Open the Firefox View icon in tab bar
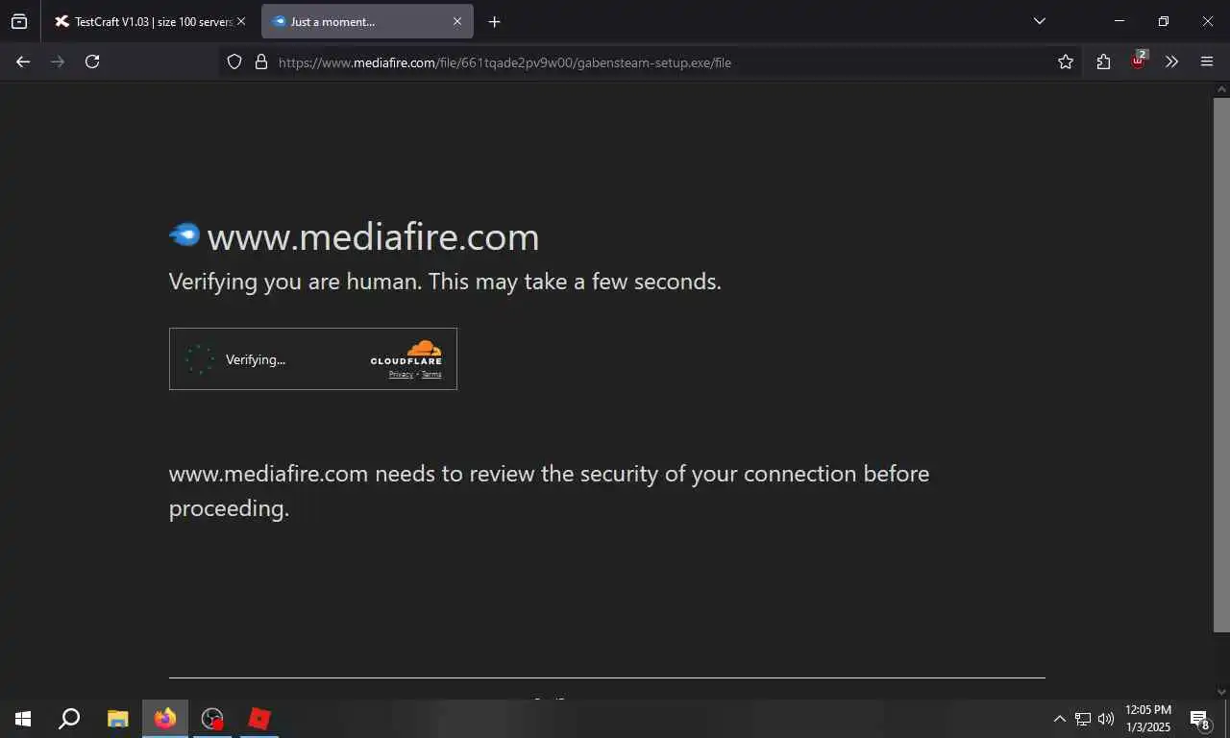The width and height of the screenshot is (1230, 738). [19, 21]
